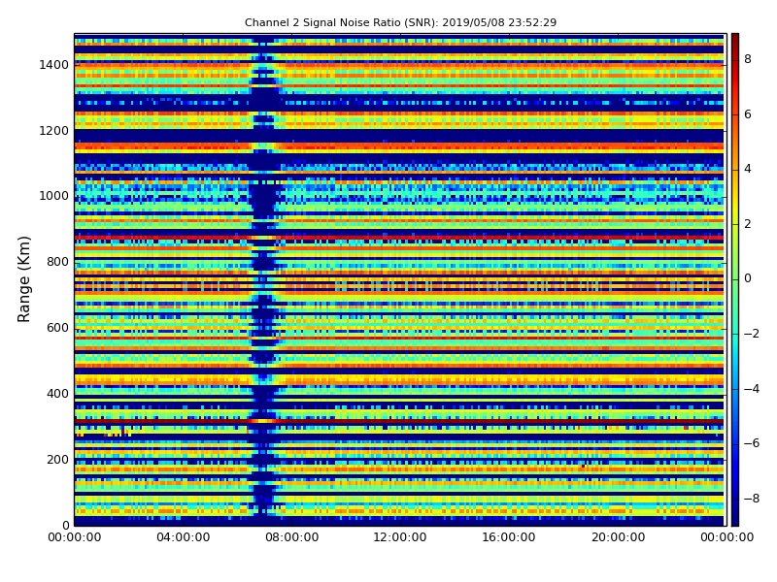Click the 04:00:00 time axis label
The width and height of the screenshot is (777, 582).
(184, 537)
